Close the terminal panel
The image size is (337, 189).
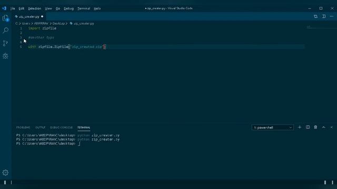click(x=332, y=127)
